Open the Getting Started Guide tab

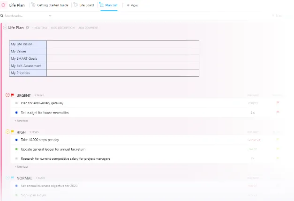[x=50, y=5]
